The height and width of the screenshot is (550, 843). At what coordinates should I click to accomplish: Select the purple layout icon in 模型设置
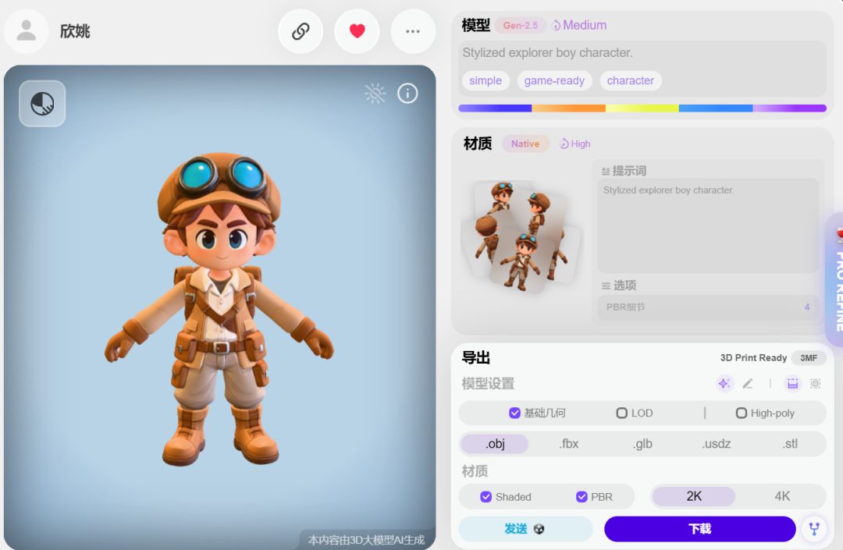pos(792,384)
